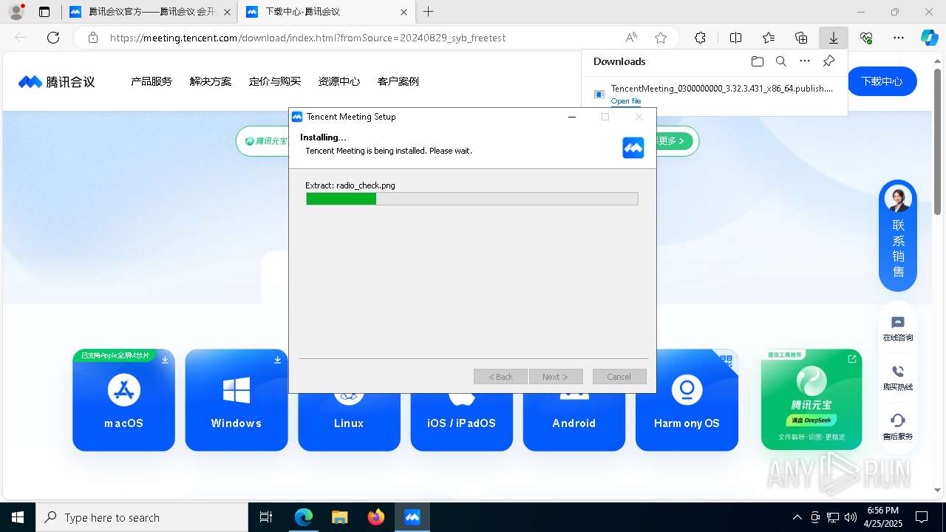The width and height of the screenshot is (946, 532).
Task: Open Task View on the taskbar
Action: pyautogui.click(x=266, y=517)
